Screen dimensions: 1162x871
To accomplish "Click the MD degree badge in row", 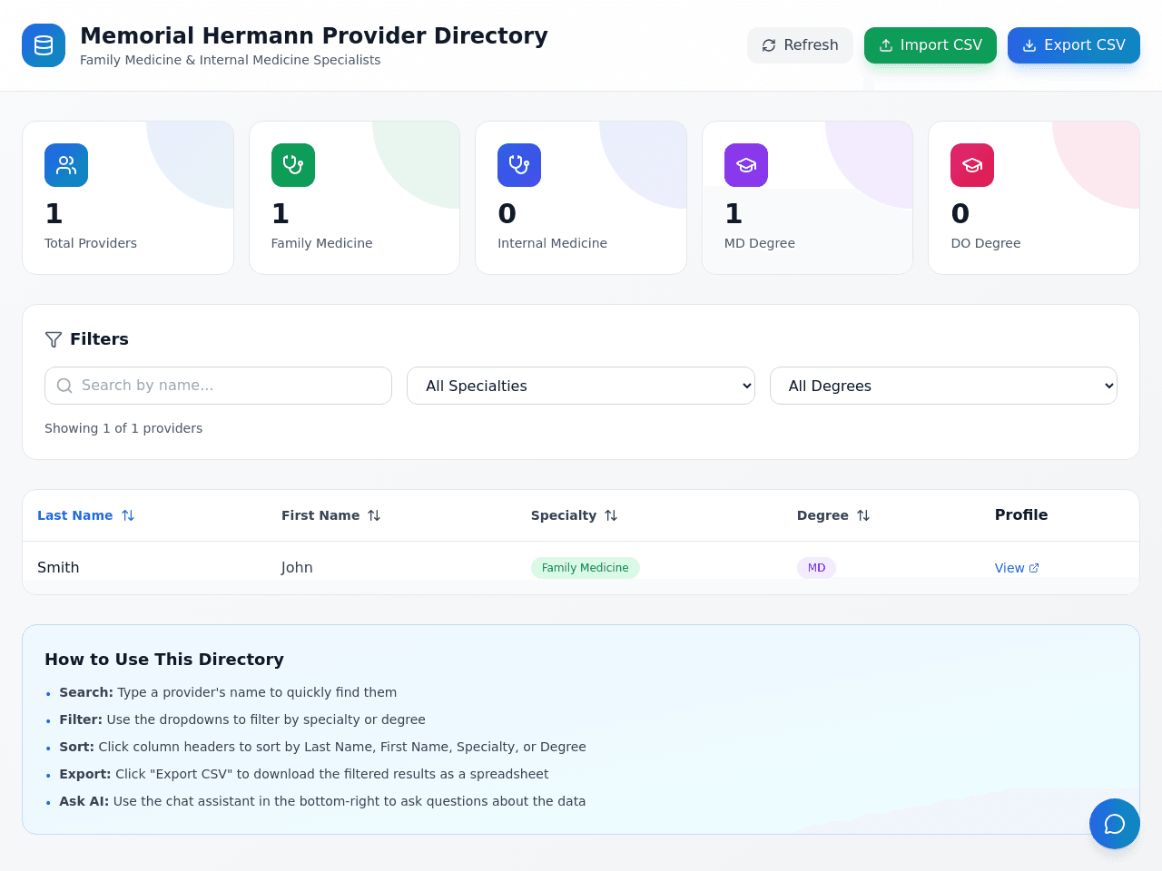I will pos(817,568).
